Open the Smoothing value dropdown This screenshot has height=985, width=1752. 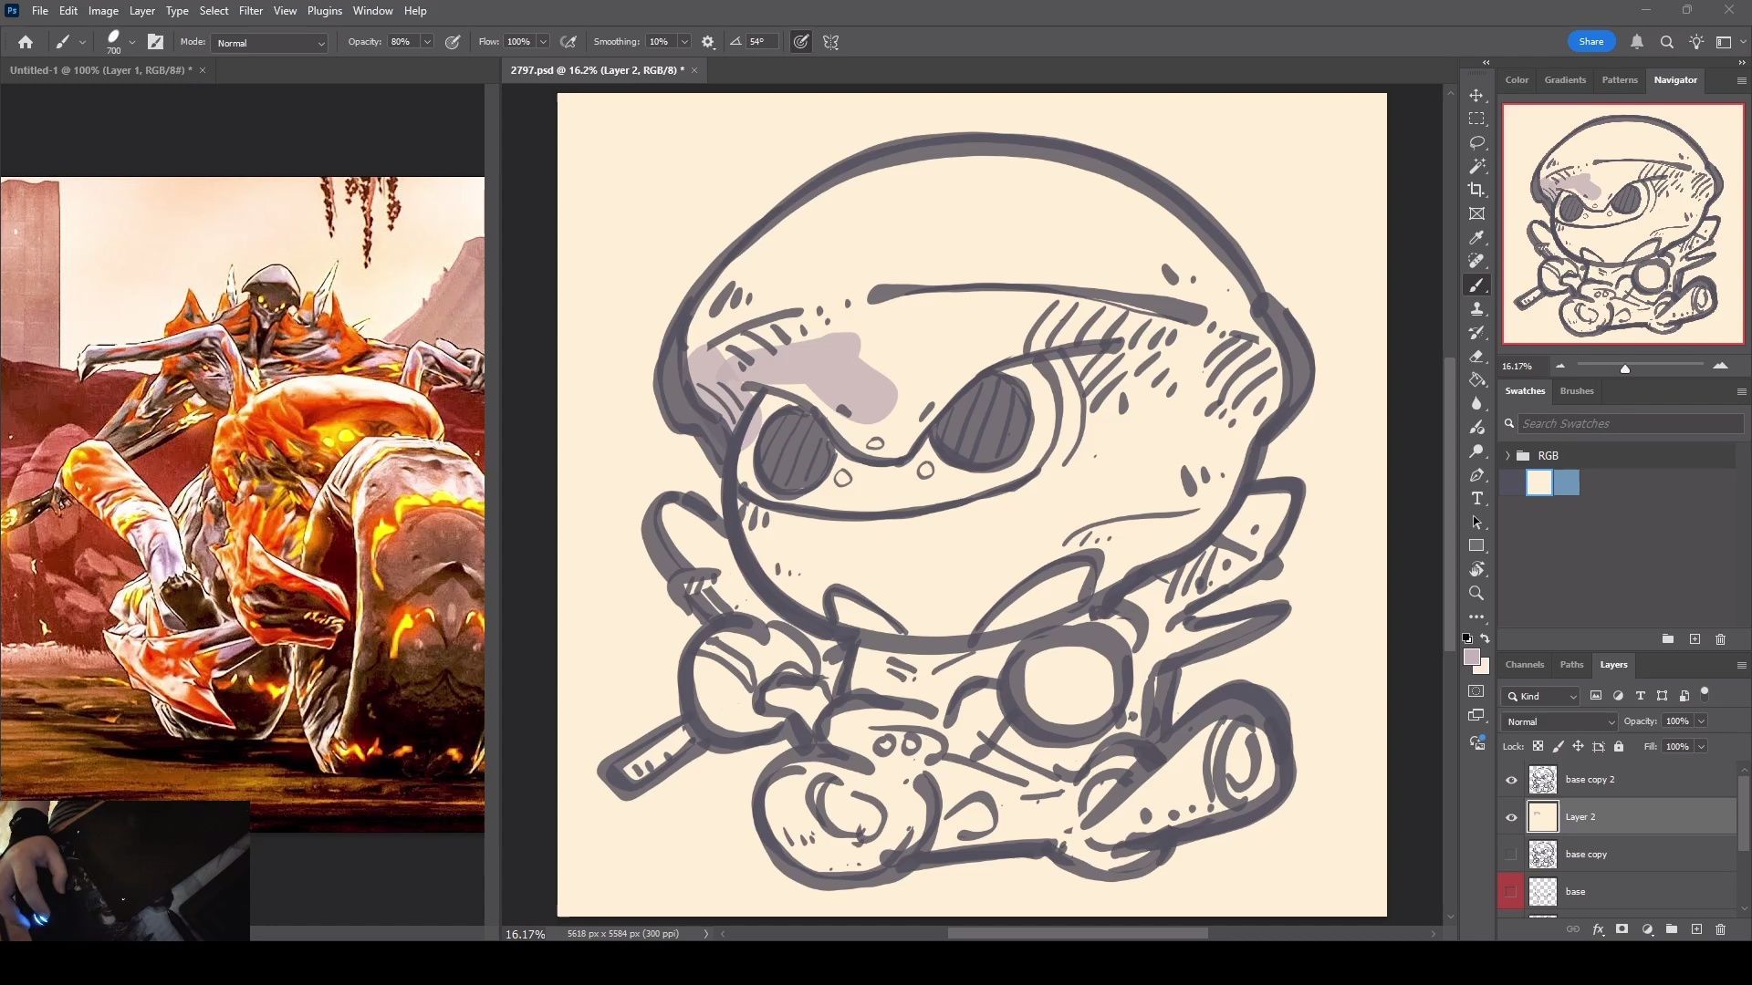click(x=683, y=42)
